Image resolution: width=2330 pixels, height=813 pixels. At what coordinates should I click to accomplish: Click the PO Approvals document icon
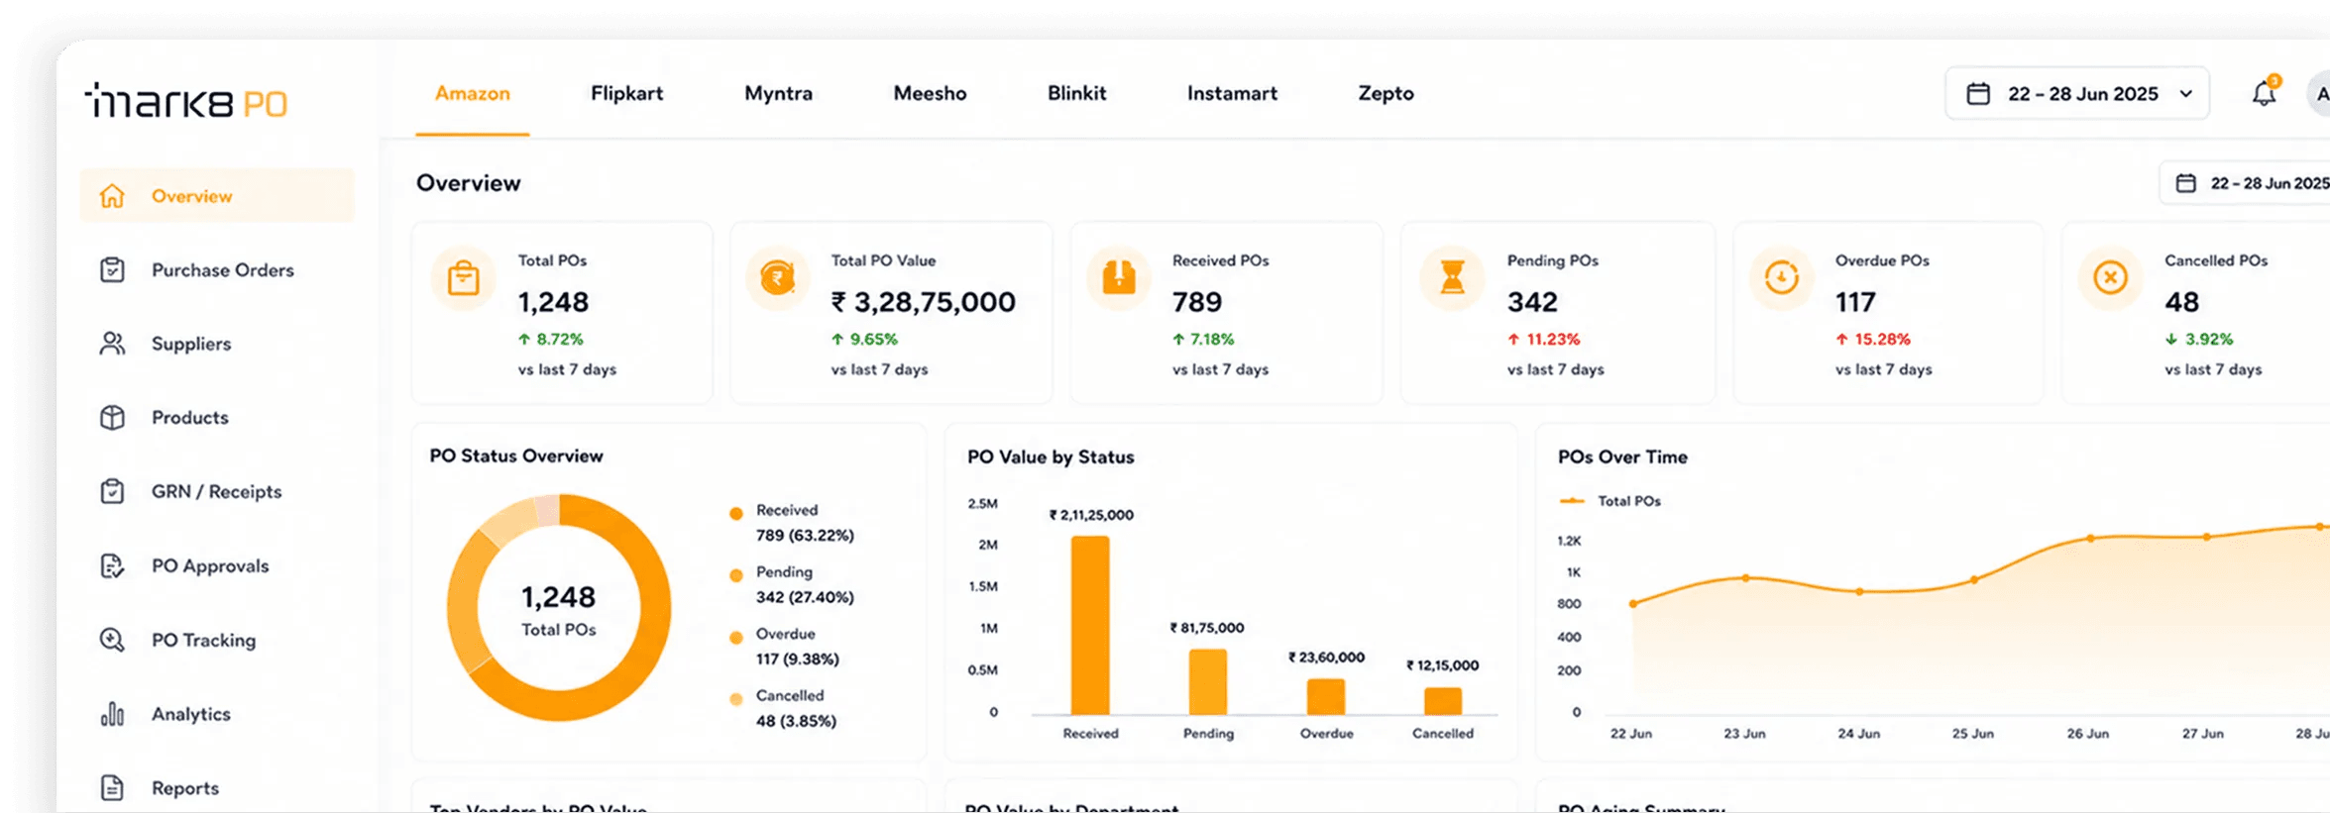click(x=112, y=565)
